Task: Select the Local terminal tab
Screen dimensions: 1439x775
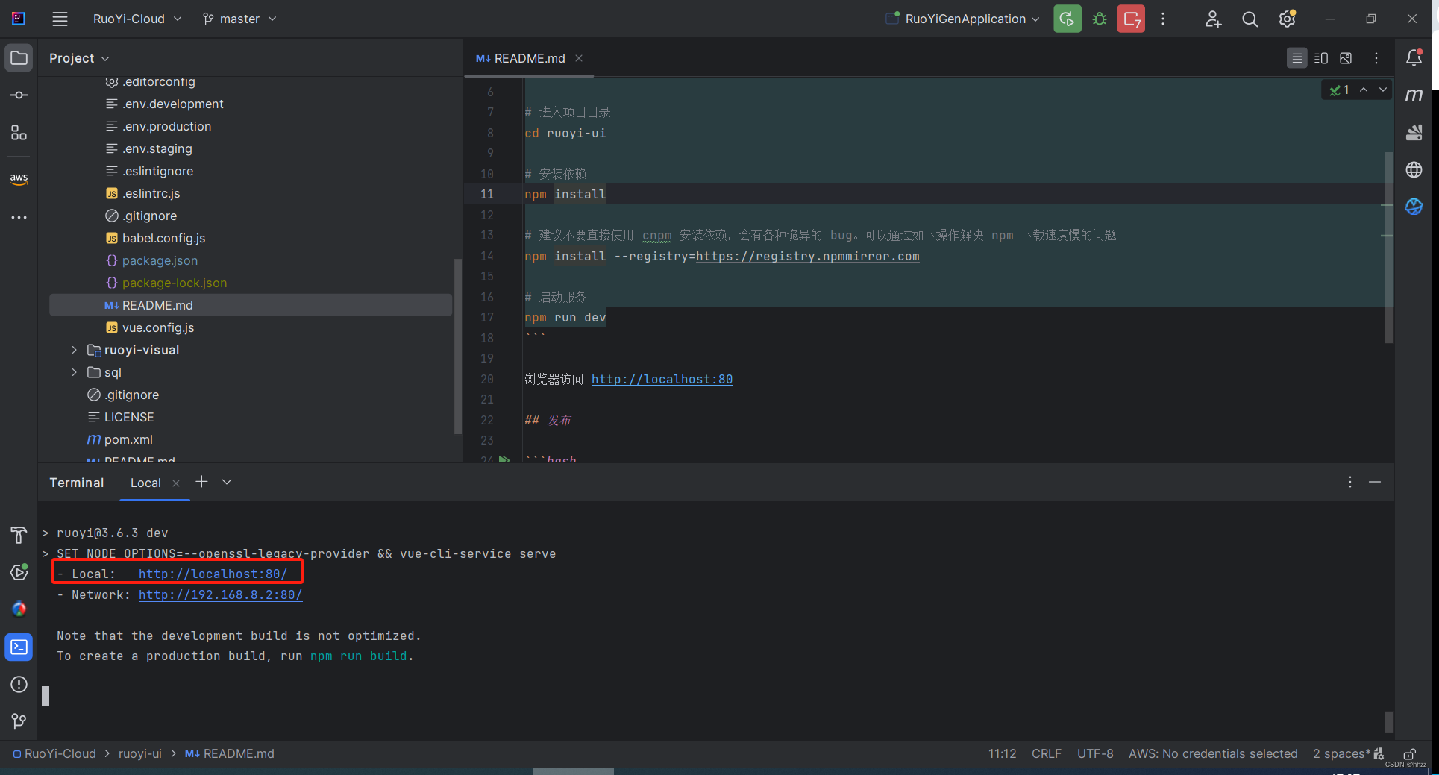Action: pyautogui.click(x=145, y=483)
